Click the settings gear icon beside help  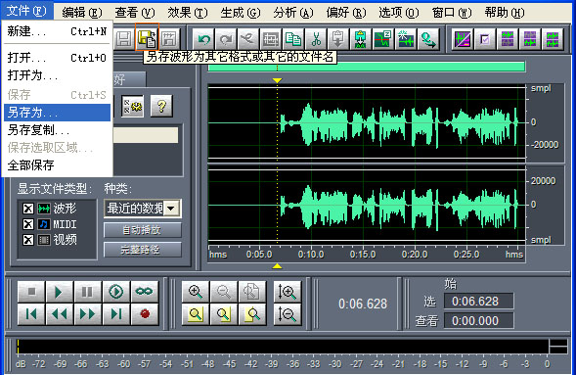(x=132, y=107)
